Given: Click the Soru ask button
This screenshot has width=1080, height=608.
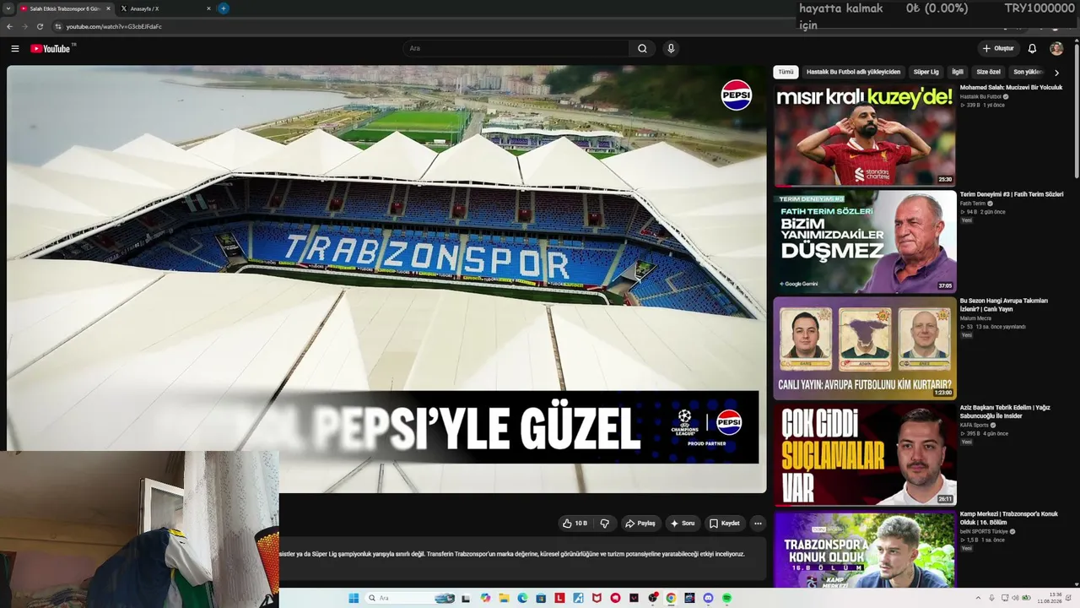Looking at the screenshot, I should 683,524.
